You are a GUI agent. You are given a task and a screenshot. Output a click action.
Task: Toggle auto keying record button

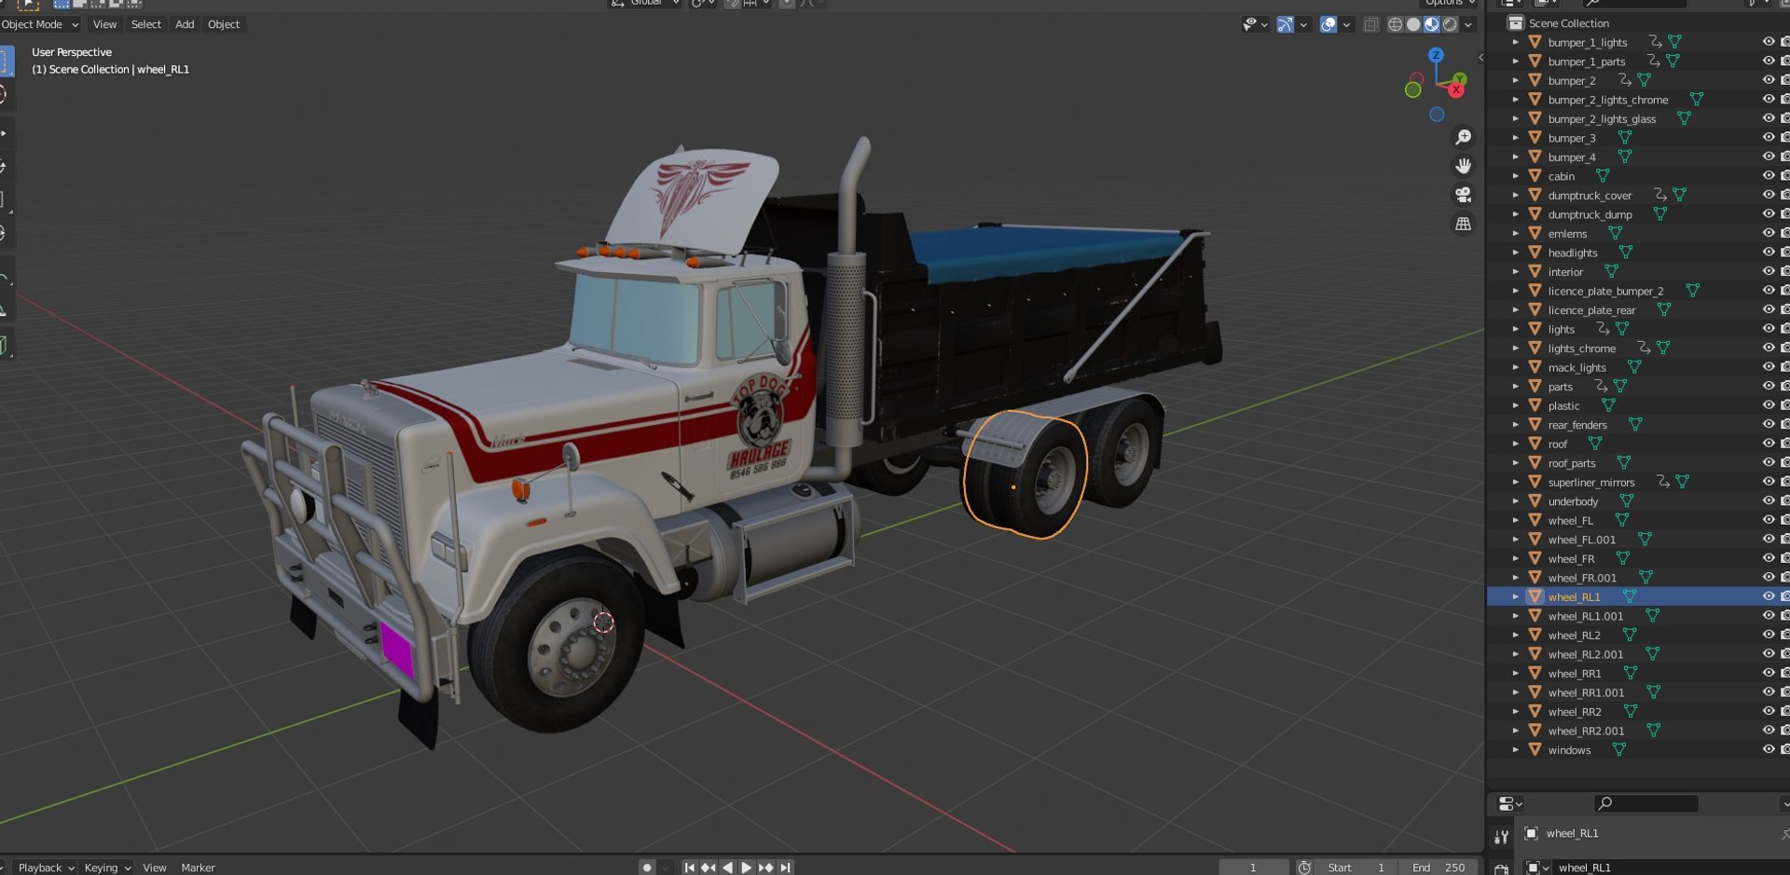click(647, 868)
